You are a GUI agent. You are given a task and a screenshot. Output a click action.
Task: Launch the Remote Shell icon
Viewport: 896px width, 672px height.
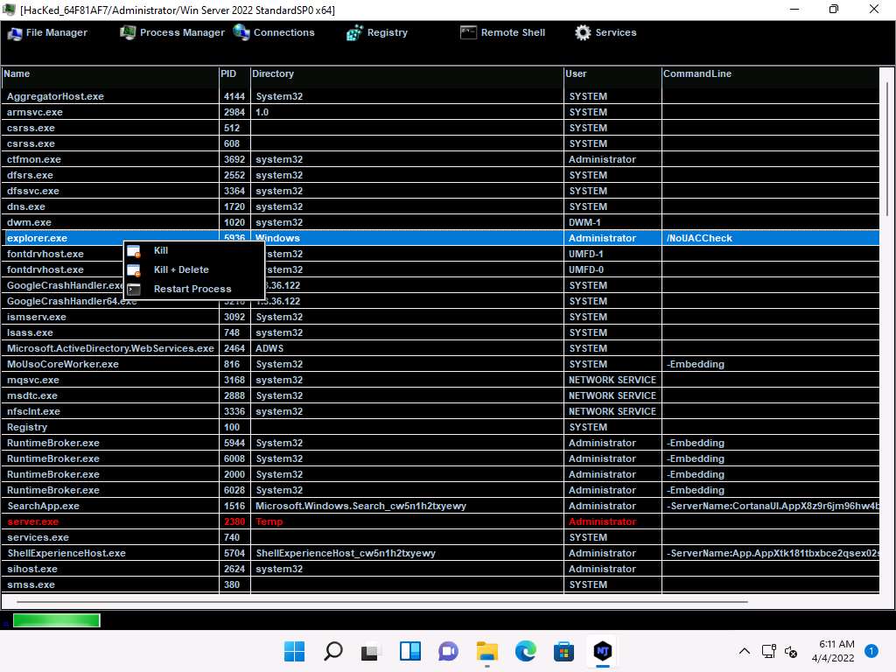[x=468, y=33]
